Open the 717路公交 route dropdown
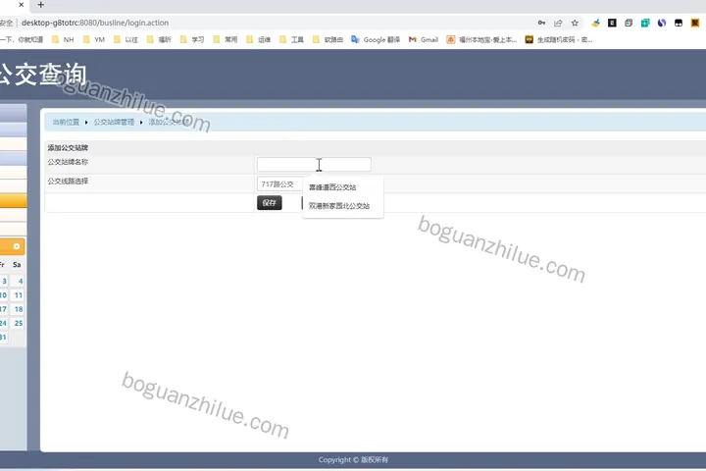The height and width of the screenshot is (471, 706). (x=280, y=183)
